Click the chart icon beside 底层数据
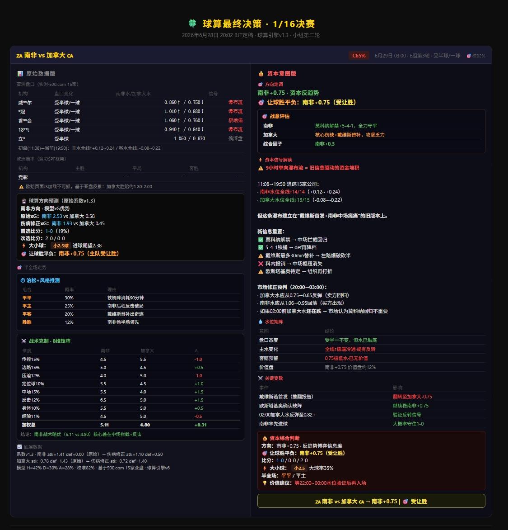Image resolution: width=508 pixels, height=530 pixels. 19,447
